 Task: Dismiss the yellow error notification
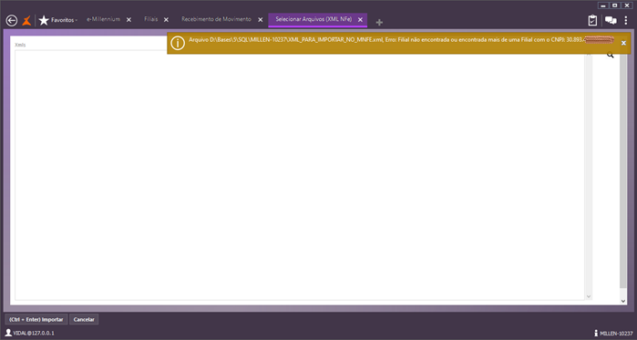(x=623, y=43)
